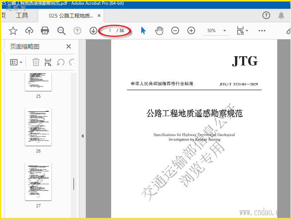Click the cloud upload icon
The image size is (292, 219).
pos(29,31)
